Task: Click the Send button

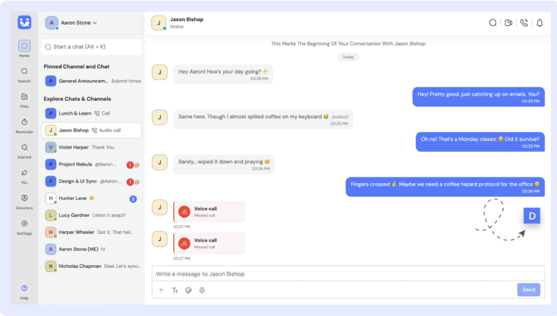Action: tap(529, 290)
